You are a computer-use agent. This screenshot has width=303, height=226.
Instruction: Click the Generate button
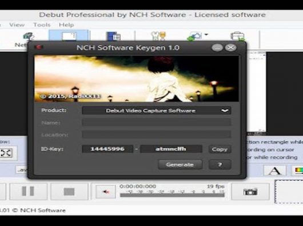(x=180, y=164)
